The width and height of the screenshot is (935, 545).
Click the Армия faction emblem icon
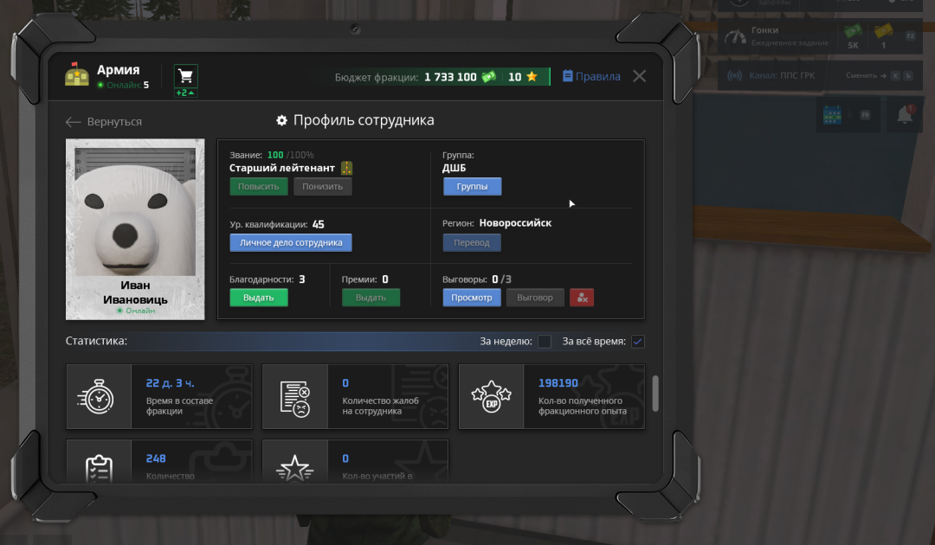(77, 76)
